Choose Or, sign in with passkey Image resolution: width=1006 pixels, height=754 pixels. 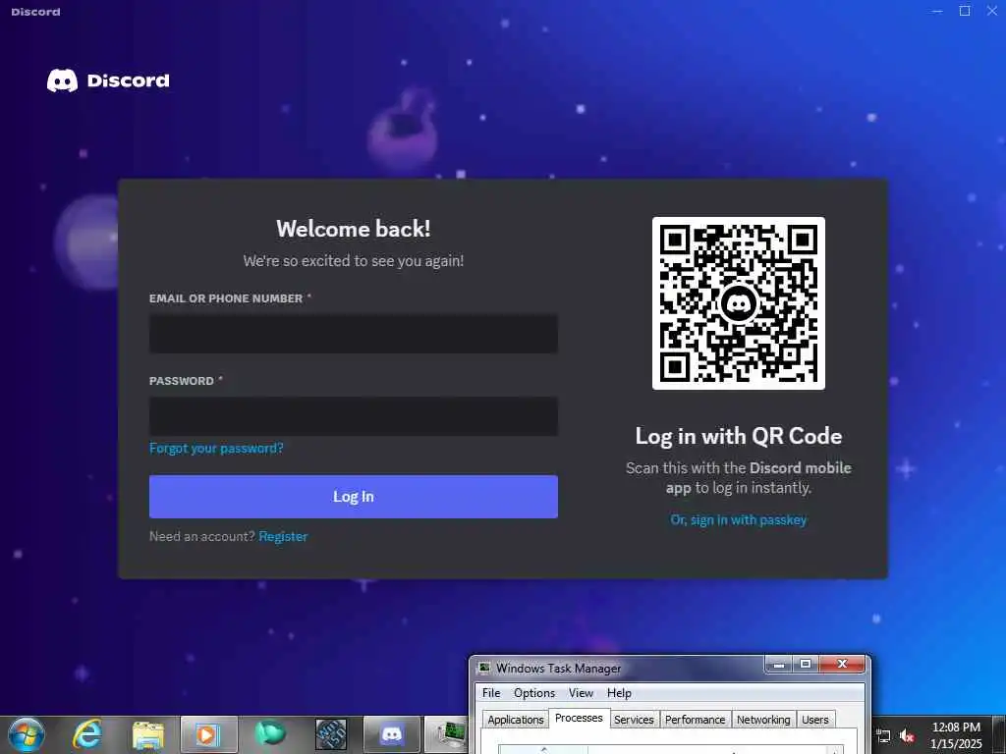[739, 520]
